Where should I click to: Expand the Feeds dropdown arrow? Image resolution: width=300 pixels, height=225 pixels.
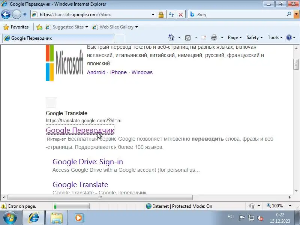(196, 37)
